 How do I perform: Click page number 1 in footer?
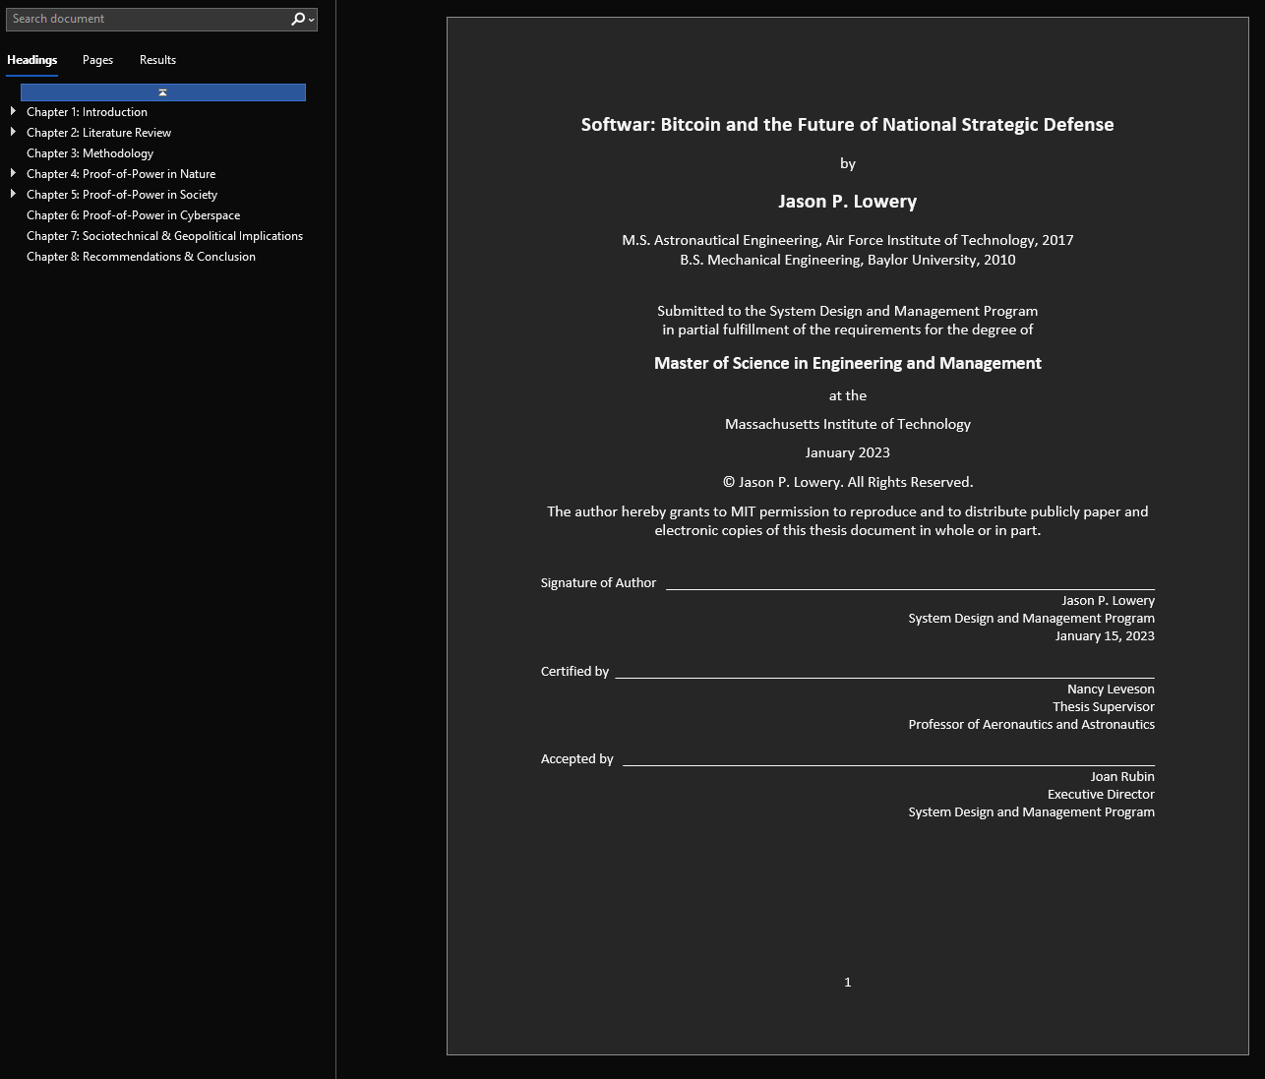point(847,983)
